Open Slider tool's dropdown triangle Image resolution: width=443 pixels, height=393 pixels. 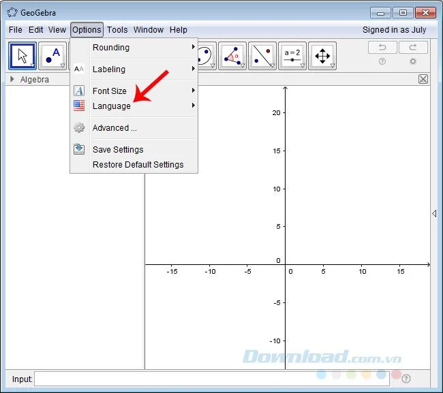point(303,66)
